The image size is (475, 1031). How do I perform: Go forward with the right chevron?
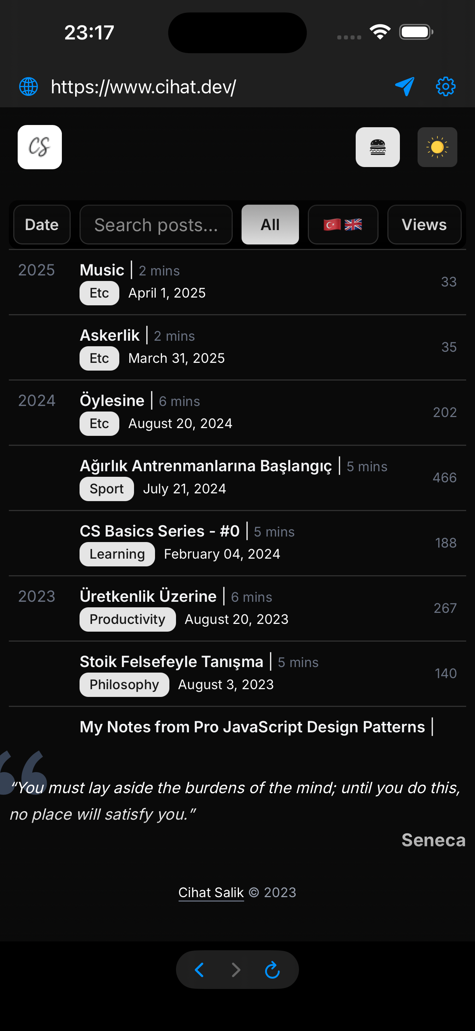click(236, 970)
